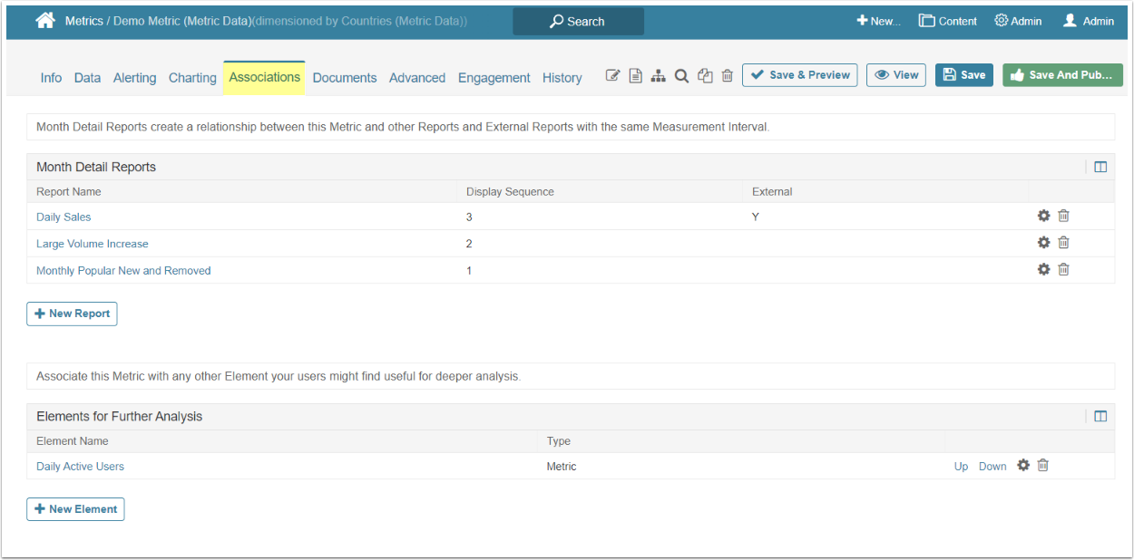The image size is (1134, 560).
Task: Click the New Report button
Action: coord(72,314)
